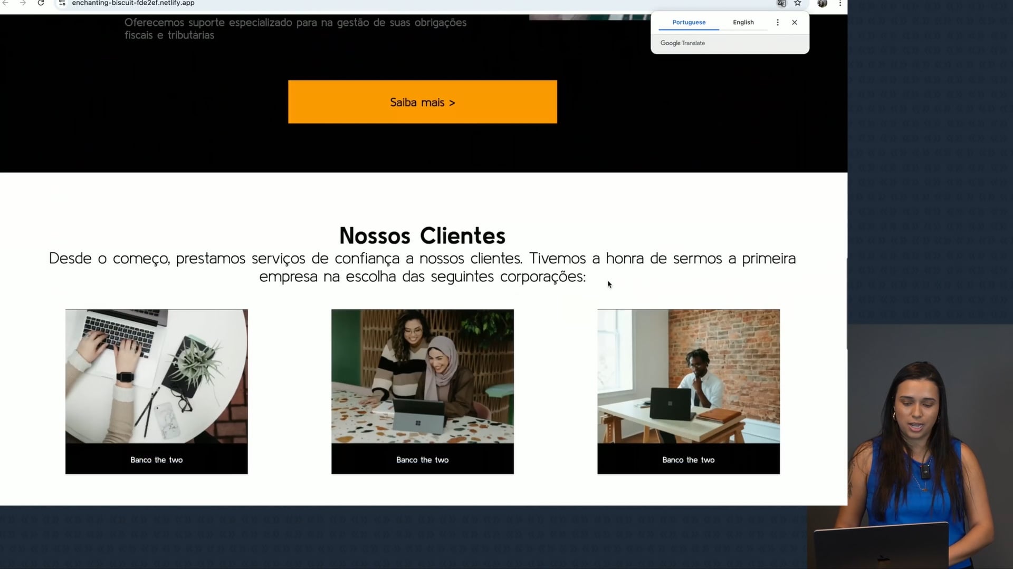The height and width of the screenshot is (569, 1013).
Task: Open translate popup options menu
Action: [x=777, y=22]
